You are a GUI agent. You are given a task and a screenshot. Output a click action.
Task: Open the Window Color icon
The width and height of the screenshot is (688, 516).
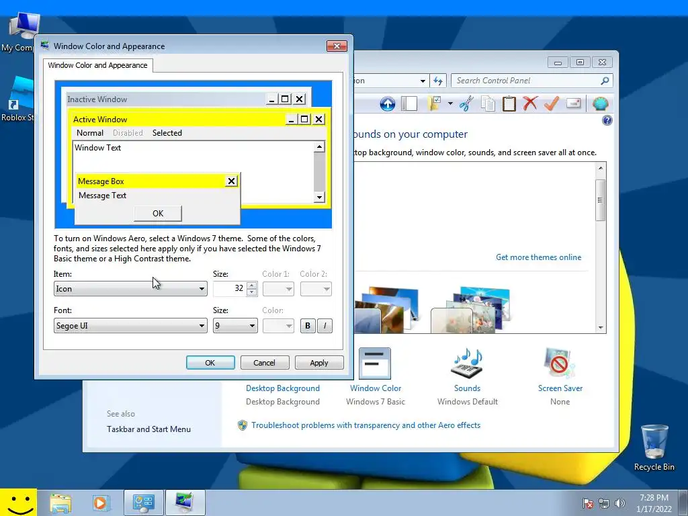375,363
